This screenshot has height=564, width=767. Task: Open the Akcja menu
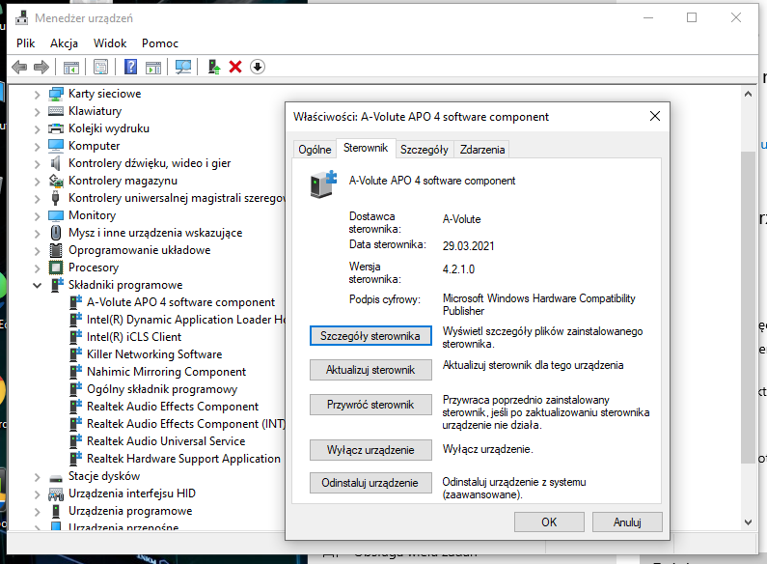click(64, 43)
